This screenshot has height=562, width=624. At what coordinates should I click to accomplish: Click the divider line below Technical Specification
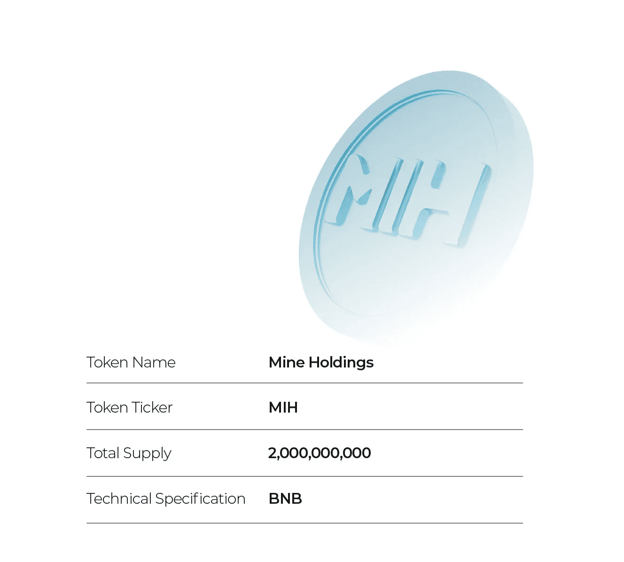click(304, 523)
